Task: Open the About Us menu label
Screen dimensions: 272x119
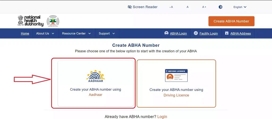Action: (x=42, y=33)
